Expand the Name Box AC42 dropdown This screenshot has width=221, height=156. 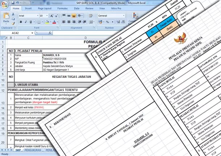coord(32,33)
